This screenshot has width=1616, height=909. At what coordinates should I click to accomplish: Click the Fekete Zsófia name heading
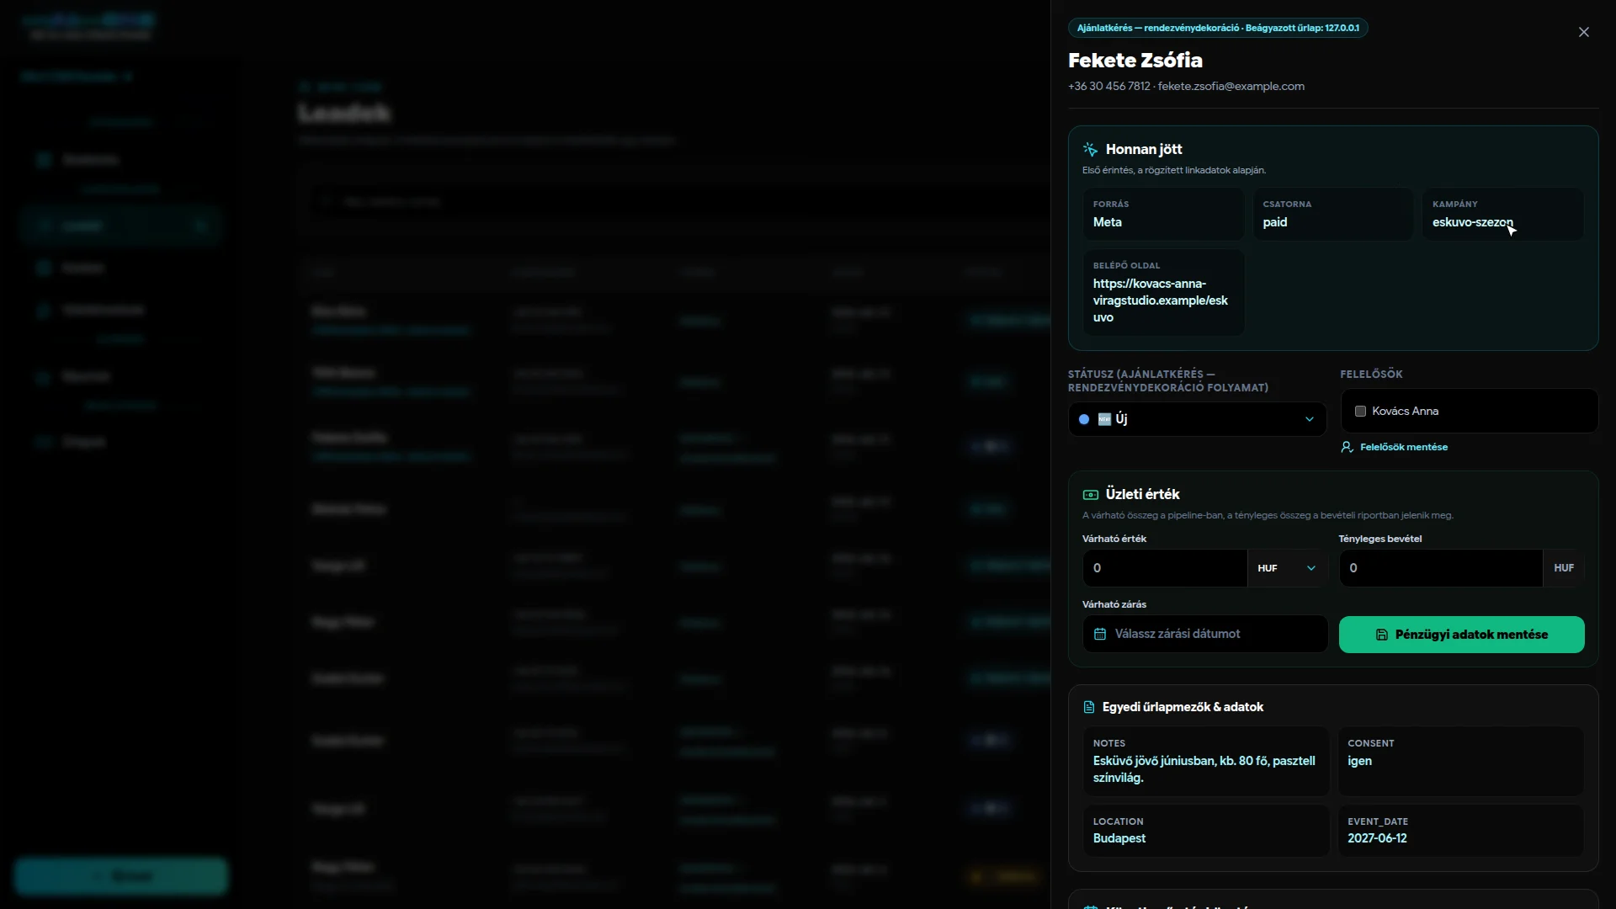(x=1135, y=60)
